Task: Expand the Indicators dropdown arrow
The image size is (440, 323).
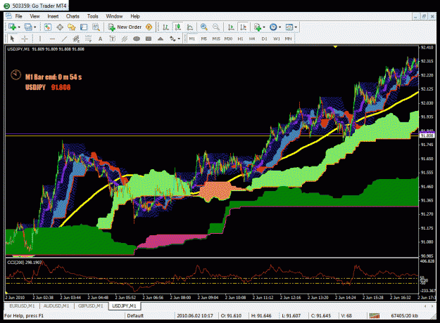Action: 264,27
